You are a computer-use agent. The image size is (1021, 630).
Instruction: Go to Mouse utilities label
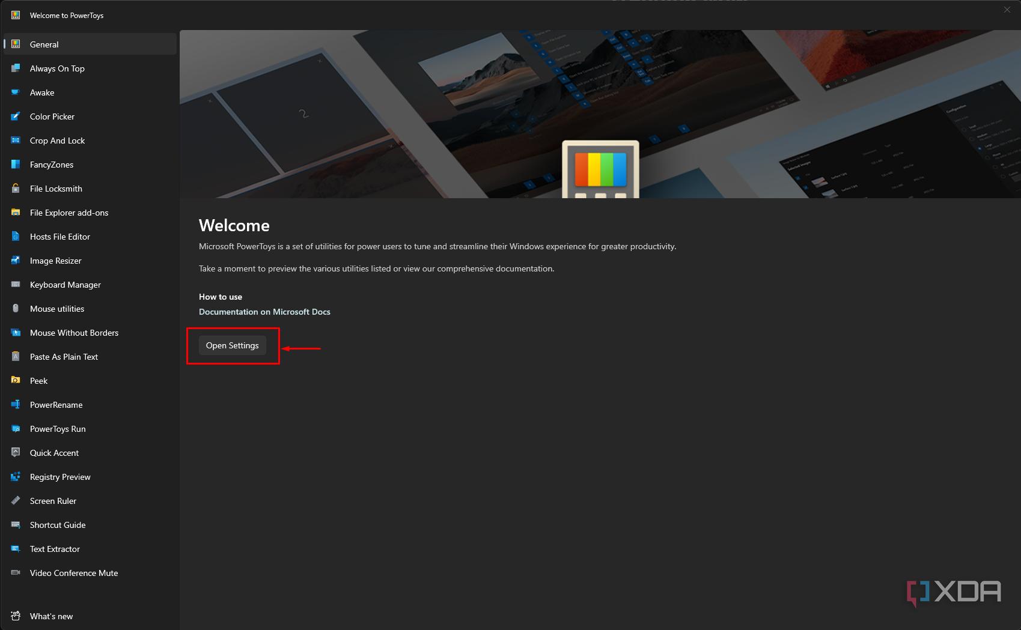(57, 309)
